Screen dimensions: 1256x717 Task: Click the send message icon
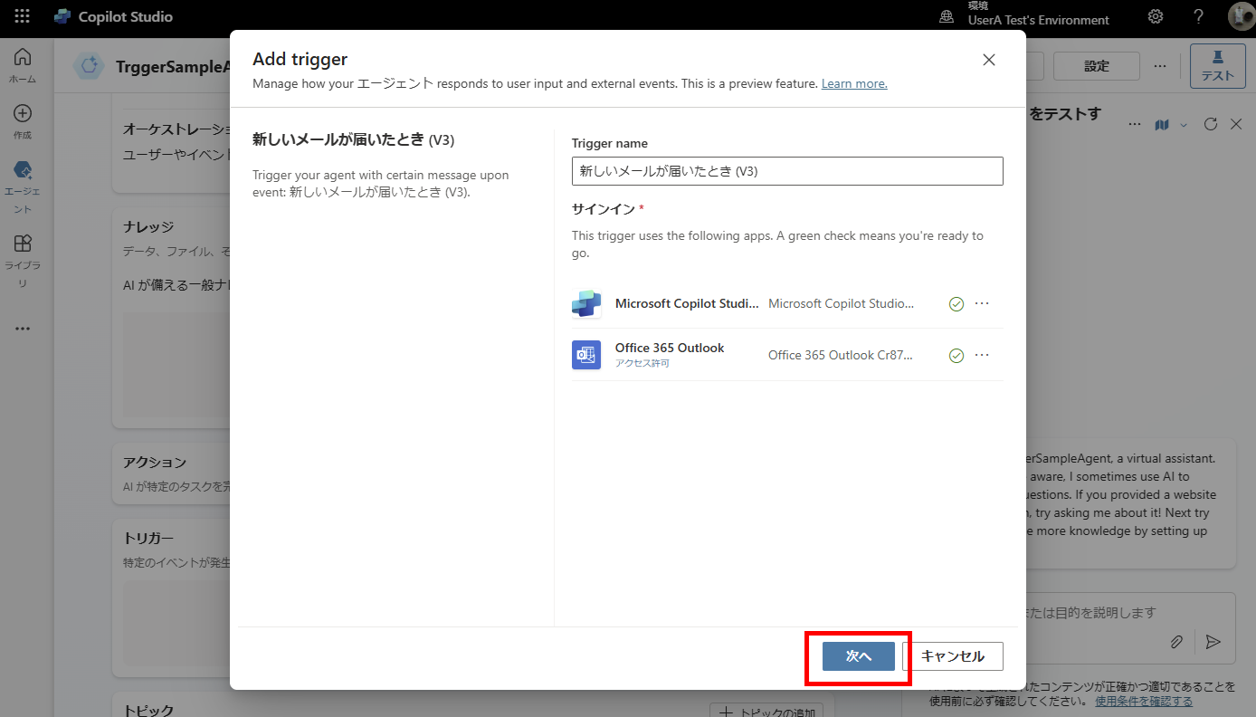[1213, 642]
